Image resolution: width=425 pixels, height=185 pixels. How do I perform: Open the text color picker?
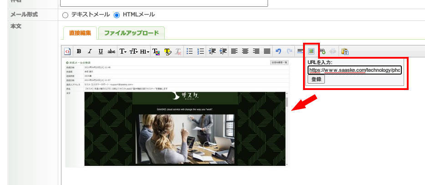156,51
